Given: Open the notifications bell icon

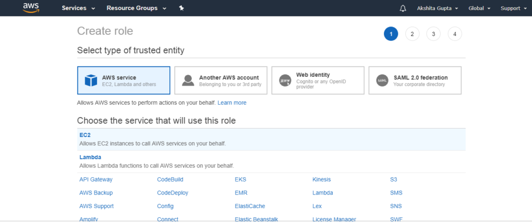Looking at the screenshot, I should click(403, 8).
